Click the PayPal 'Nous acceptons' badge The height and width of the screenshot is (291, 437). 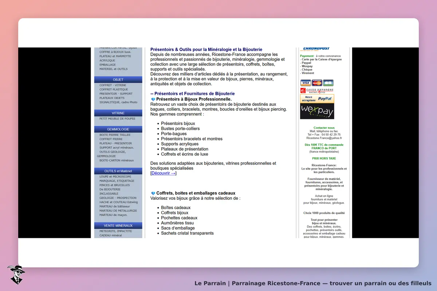coord(317,99)
